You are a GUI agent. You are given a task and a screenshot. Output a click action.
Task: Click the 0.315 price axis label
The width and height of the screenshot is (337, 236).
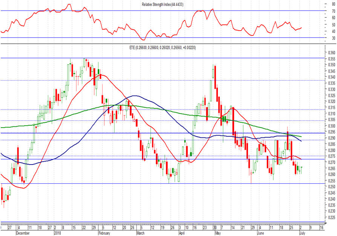coord(332,108)
